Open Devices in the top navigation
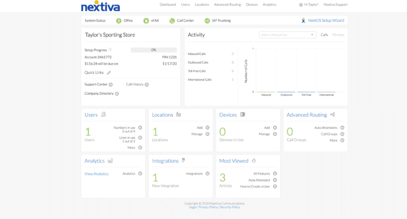Image resolution: width=407 pixels, height=219 pixels. [252, 5]
